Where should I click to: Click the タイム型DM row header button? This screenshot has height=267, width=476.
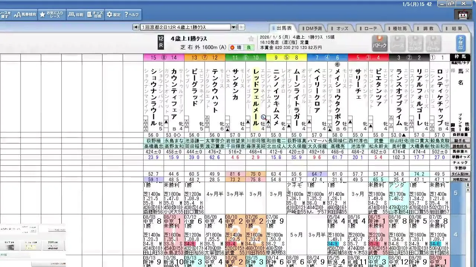[460, 174]
